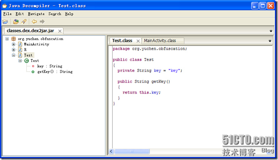The width and height of the screenshot is (278, 160).
Task: Collapse the org.yuchen.obfuscation package node
Action: 7,39
